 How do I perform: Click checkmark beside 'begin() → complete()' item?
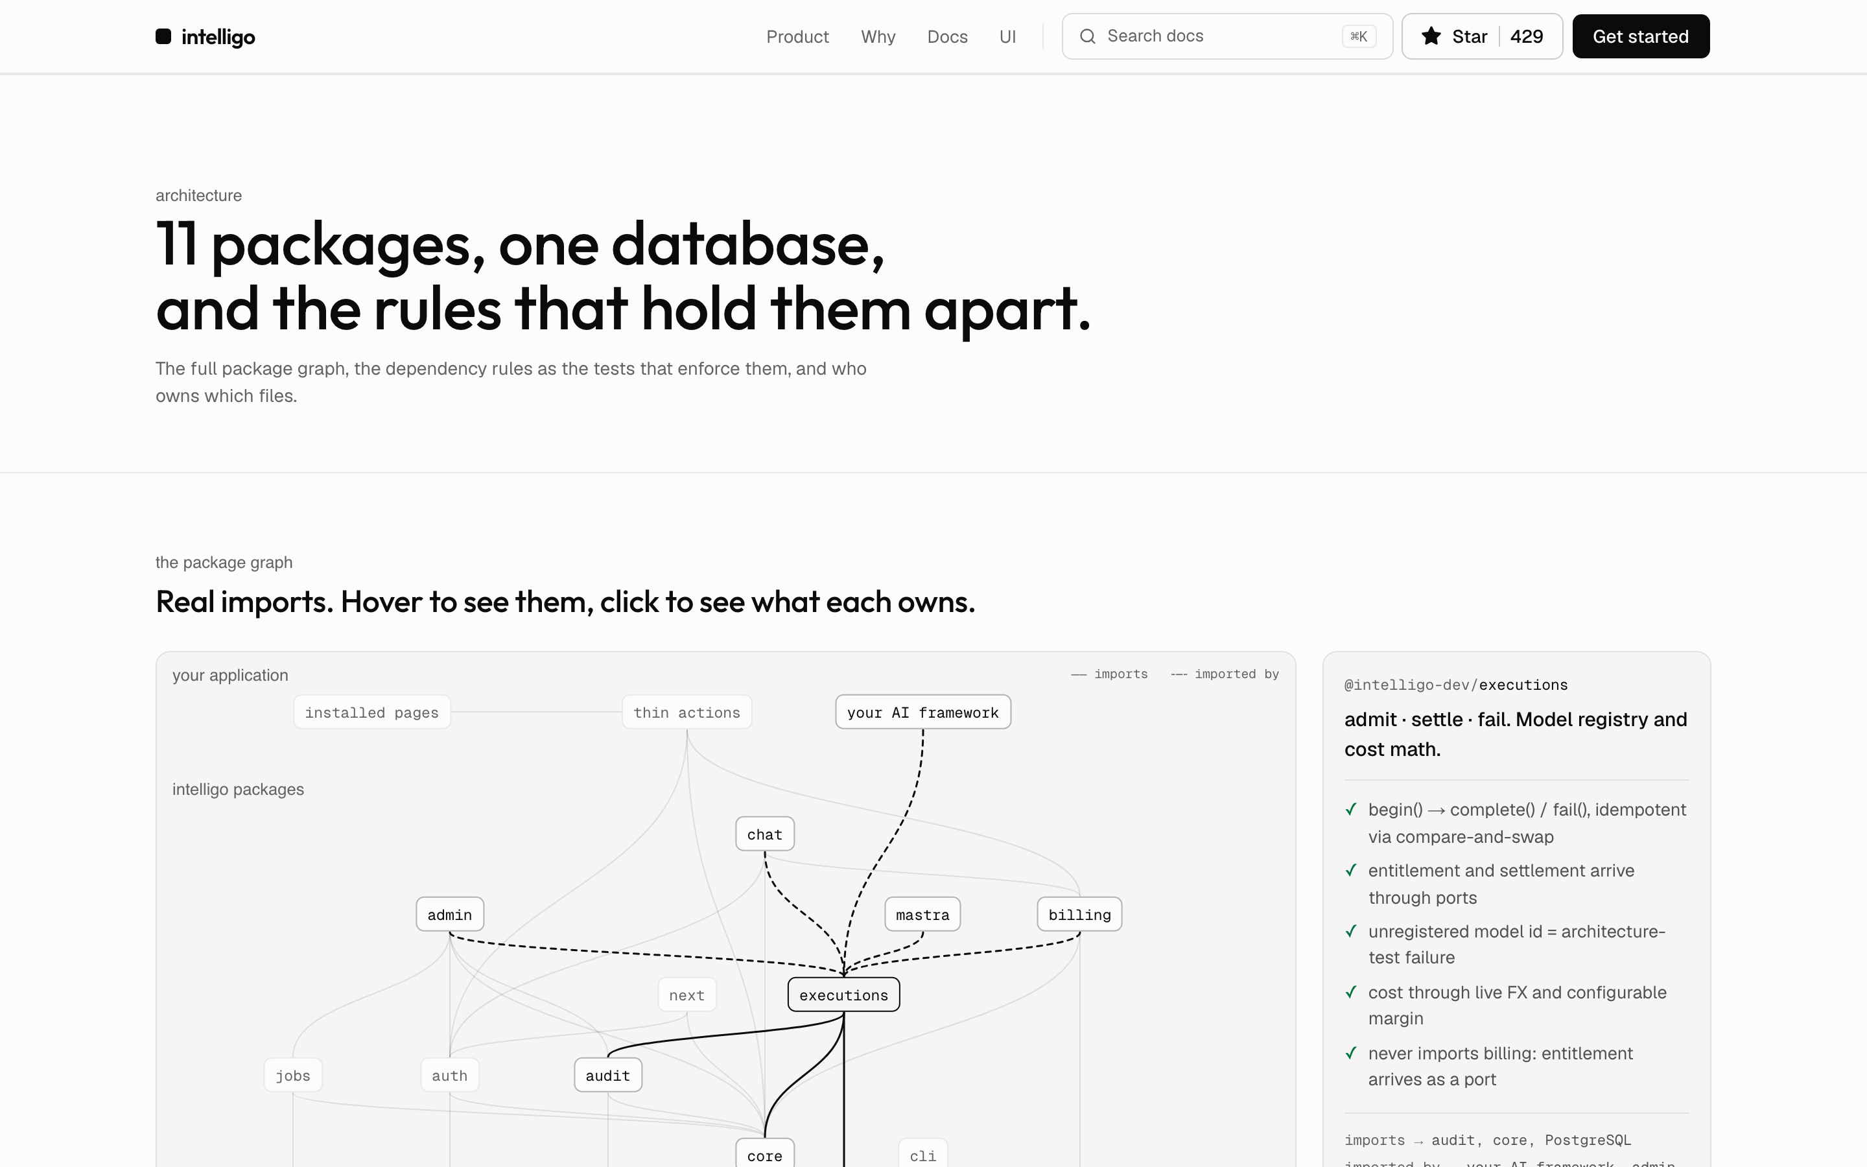[1351, 809]
